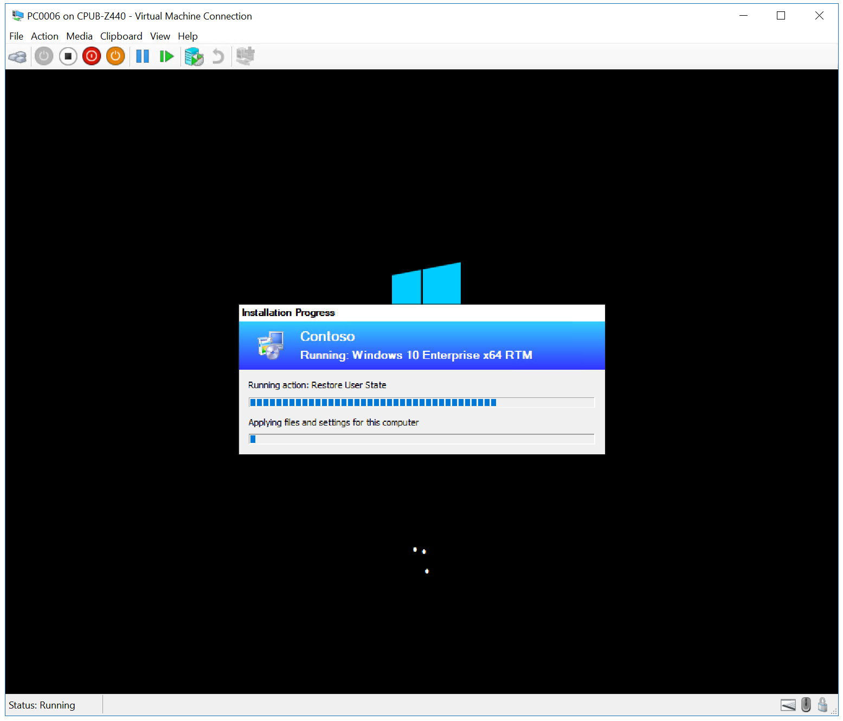Save VM state with the orange button

115,56
